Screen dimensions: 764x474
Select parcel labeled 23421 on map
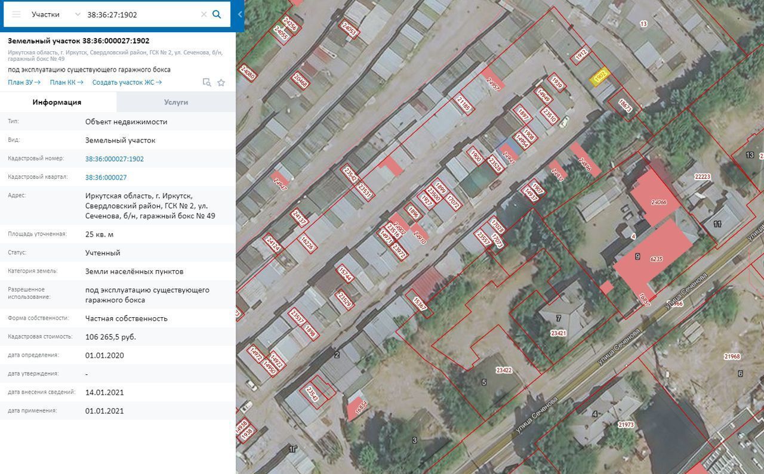(559, 333)
